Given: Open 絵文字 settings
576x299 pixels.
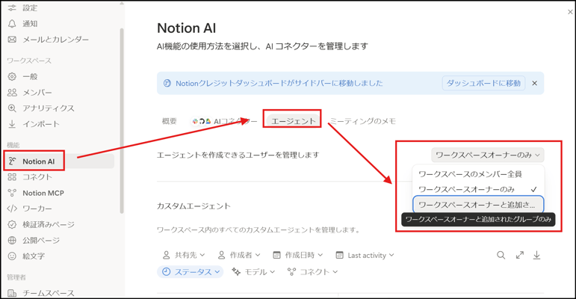Looking at the screenshot, I should pos(26,256).
